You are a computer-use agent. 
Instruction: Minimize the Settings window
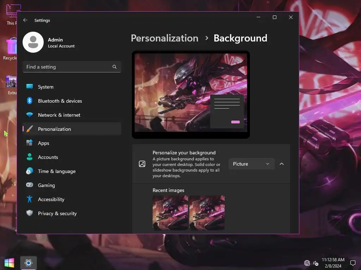(258, 17)
